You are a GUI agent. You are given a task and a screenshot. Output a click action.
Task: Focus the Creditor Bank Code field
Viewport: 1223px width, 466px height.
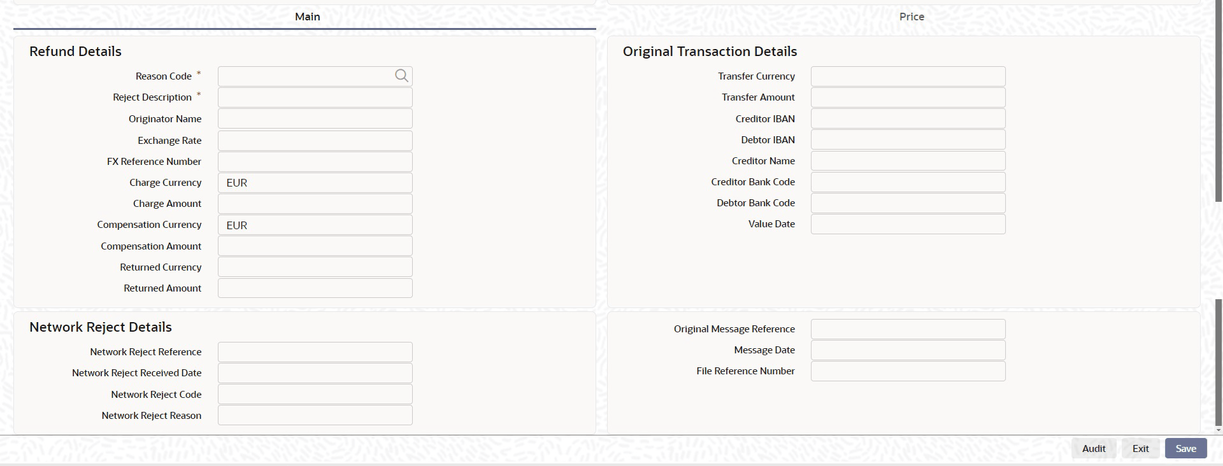(908, 182)
